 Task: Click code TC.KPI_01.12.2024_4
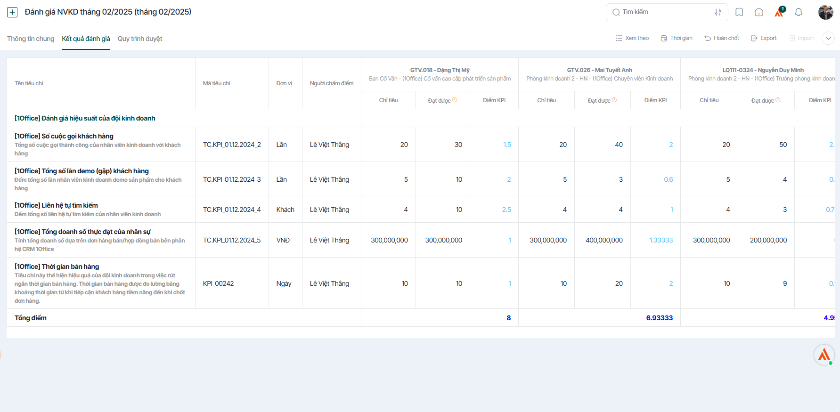click(232, 210)
